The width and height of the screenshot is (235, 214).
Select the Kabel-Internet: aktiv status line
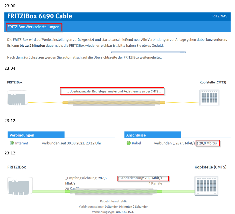[x=114, y=201]
